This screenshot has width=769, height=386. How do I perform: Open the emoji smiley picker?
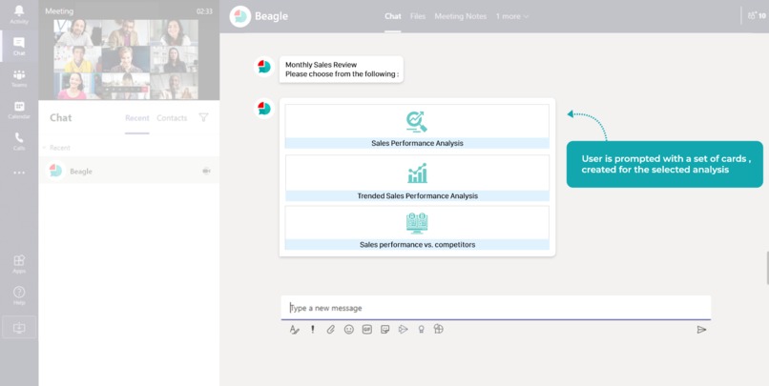pos(348,330)
